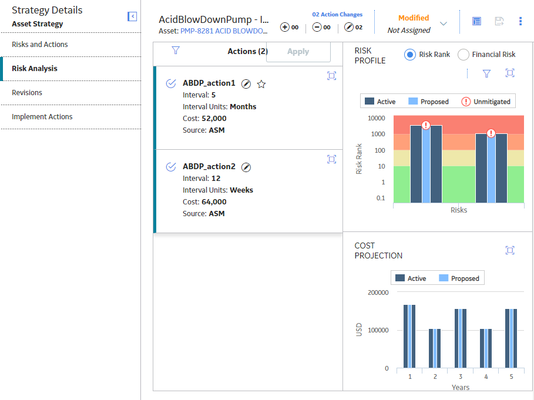
Task: Open the strategy details list view icon
Action: [x=477, y=21]
